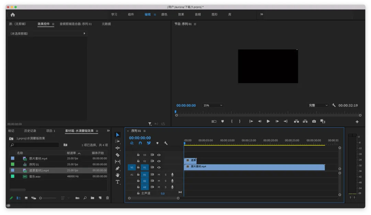The height and width of the screenshot is (215, 371).
Task: Open the 音频剪辑混合器 tab
Action: pyautogui.click(x=76, y=24)
